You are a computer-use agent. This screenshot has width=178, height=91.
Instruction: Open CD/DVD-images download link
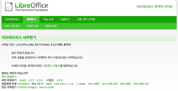point(26,87)
